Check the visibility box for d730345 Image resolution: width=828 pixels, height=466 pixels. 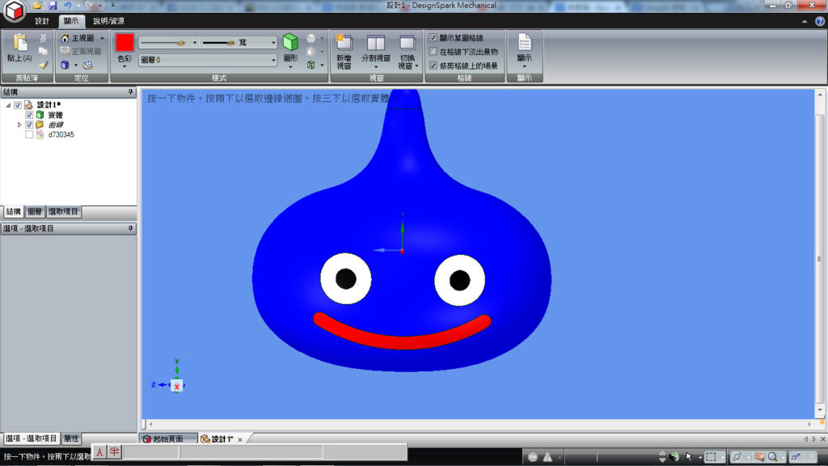pos(29,135)
